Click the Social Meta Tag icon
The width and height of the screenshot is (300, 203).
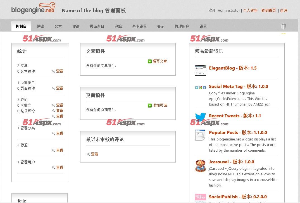(x=200, y=87)
